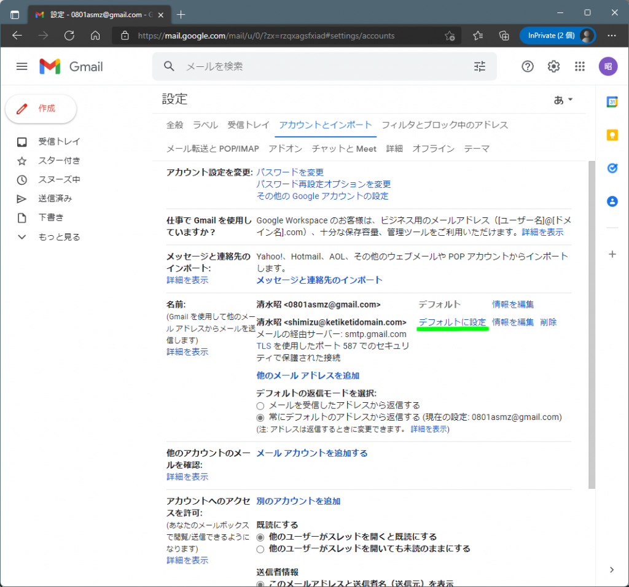Open the Help question mark icon
The height and width of the screenshot is (587, 629).
pos(528,66)
